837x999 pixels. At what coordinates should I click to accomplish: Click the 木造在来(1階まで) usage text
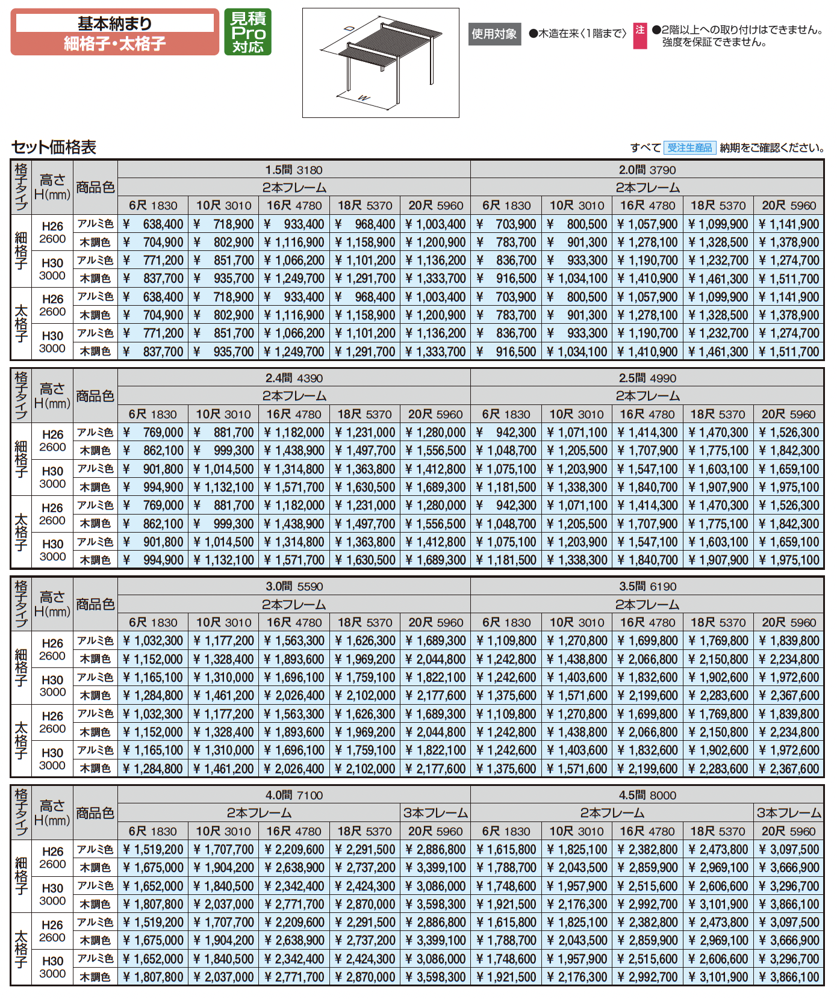[578, 34]
